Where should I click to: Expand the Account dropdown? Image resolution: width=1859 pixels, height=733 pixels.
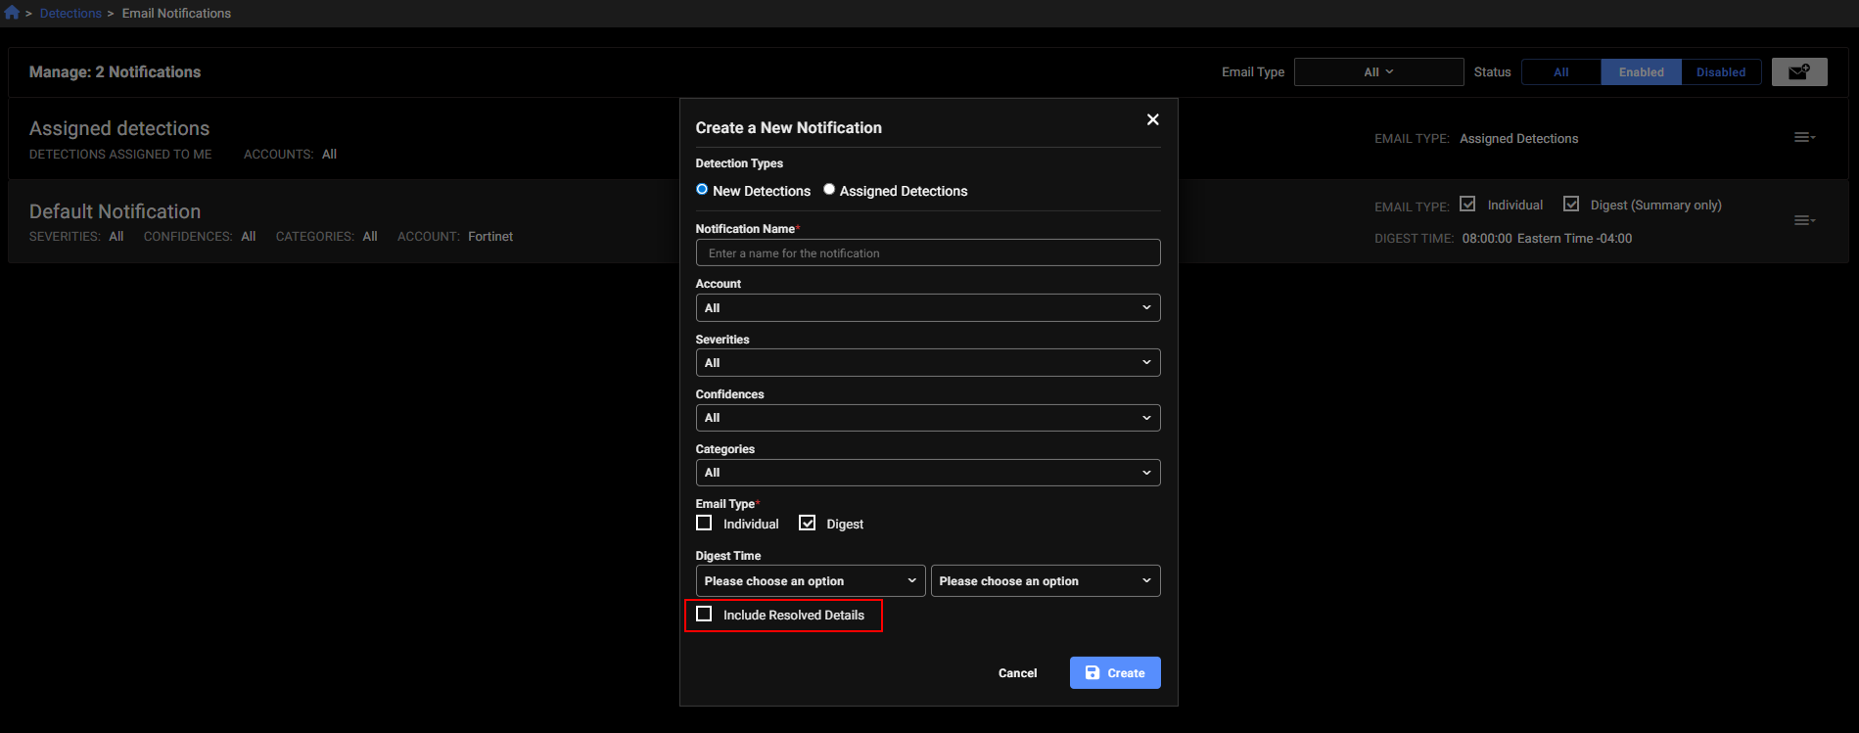927,308
